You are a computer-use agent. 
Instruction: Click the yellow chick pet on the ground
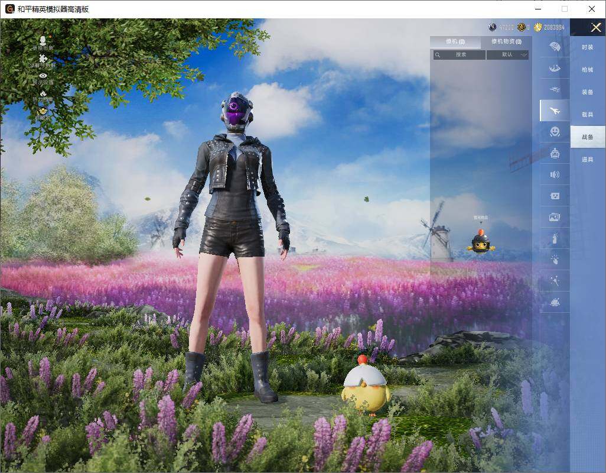click(x=366, y=385)
